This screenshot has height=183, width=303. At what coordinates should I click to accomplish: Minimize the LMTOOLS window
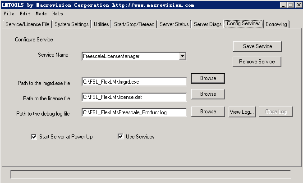pos(283,5)
